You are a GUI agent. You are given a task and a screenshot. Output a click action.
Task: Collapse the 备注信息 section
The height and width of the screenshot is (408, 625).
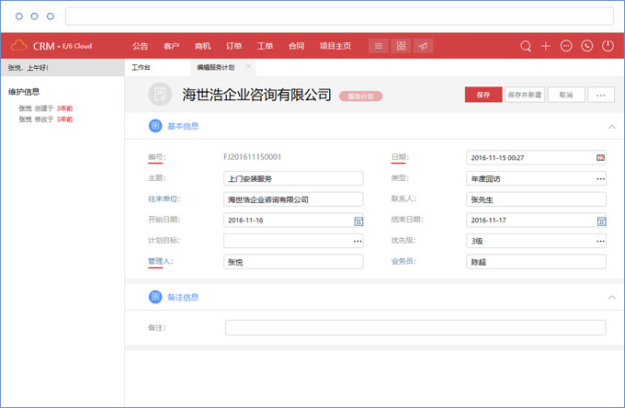coord(611,298)
